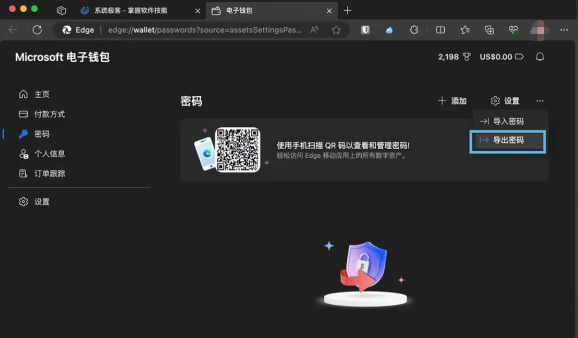Click the 添加 password button
The width and height of the screenshot is (578, 338).
tap(452, 101)
